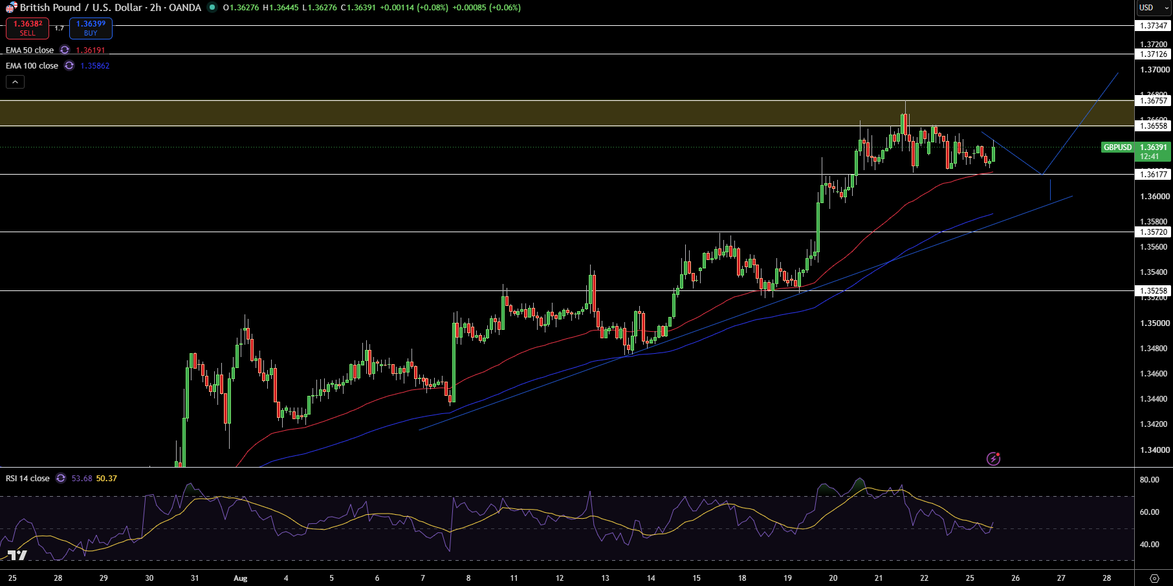Click the 1.36757 price level label
1173x586 pixels.
pyautogui.click(x=1154, y=100)
